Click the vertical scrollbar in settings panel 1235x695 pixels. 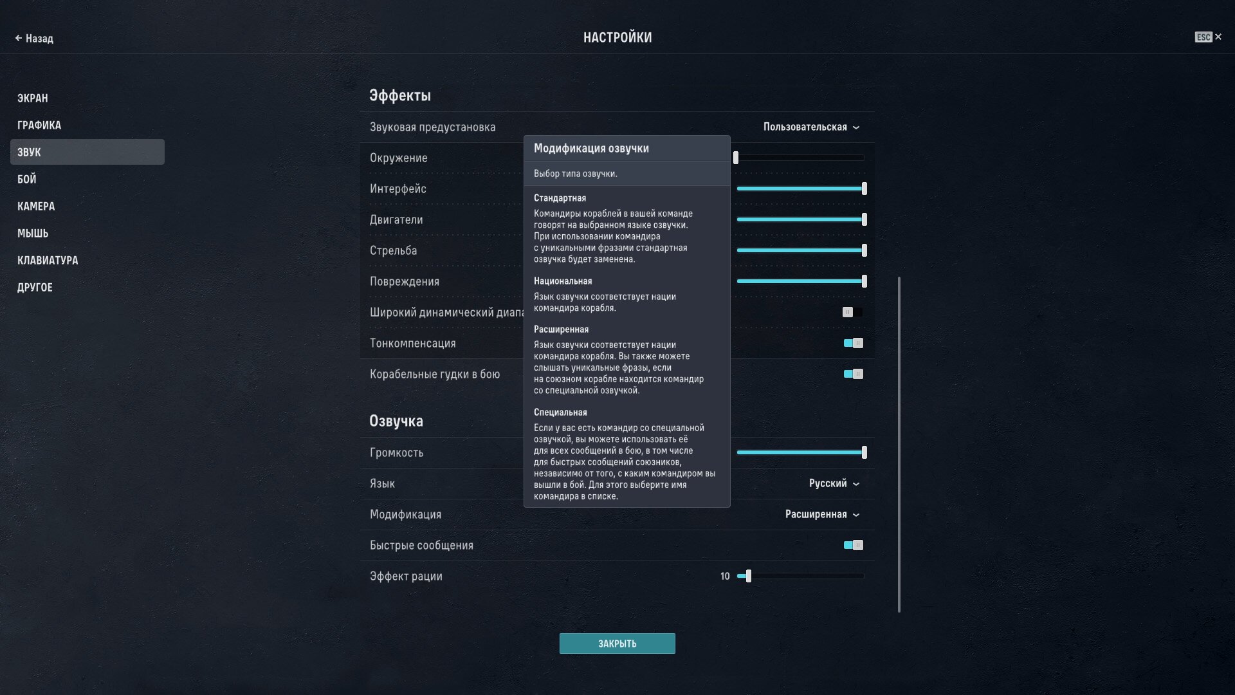pos(899,444)
